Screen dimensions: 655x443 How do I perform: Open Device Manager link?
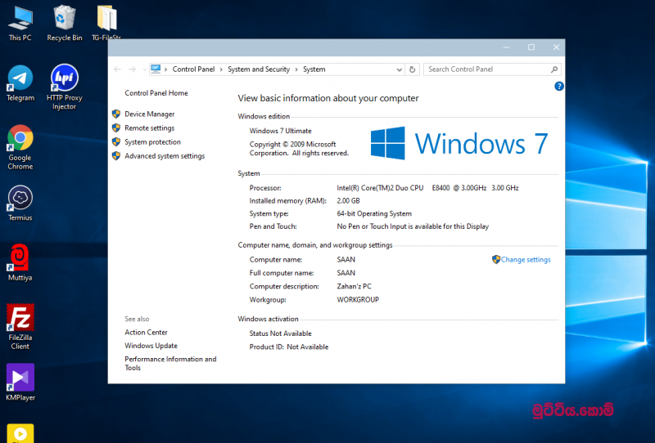[149, 114]
